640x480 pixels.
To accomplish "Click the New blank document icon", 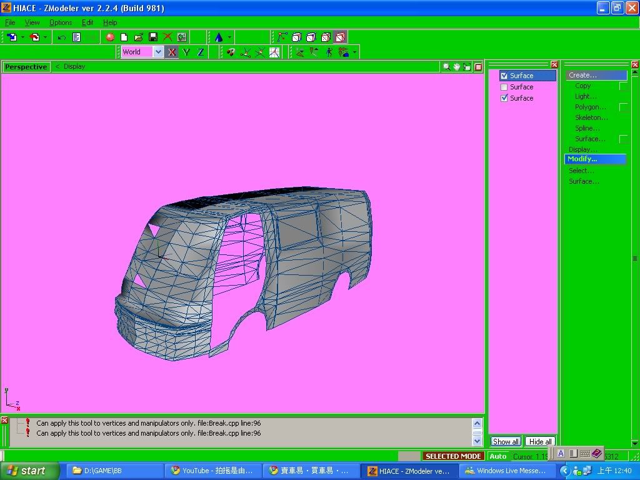I will (x=124, y=37).
